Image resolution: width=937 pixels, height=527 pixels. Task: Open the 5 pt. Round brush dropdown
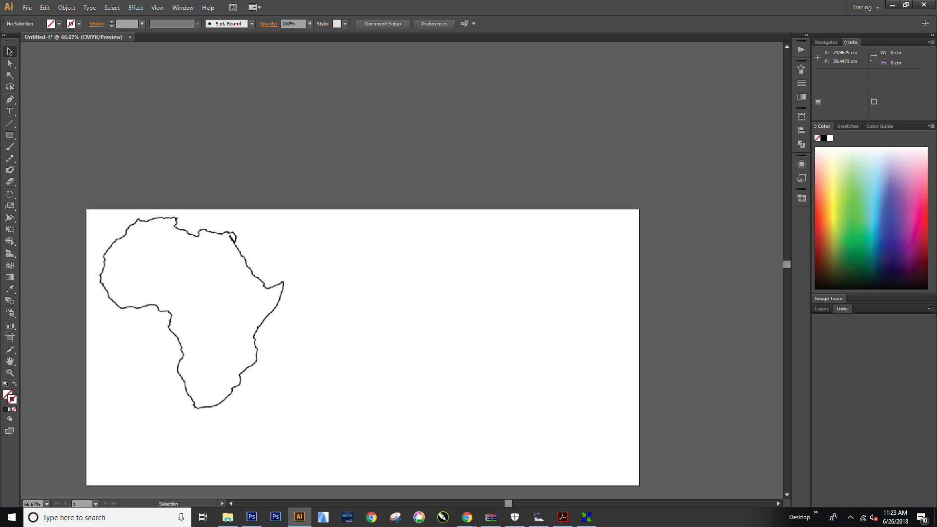pyautogui.click(x=252, y=23)
